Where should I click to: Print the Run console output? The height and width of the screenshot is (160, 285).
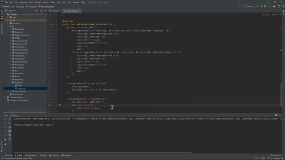pos(10,135)
